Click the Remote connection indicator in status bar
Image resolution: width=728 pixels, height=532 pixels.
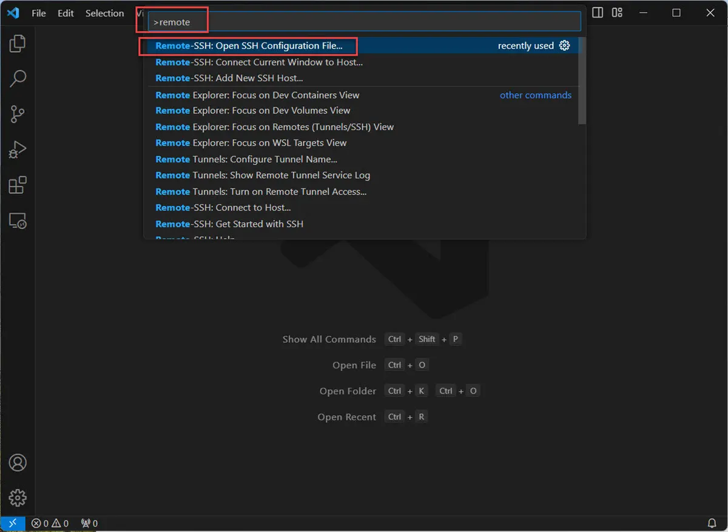pos(13,522)
